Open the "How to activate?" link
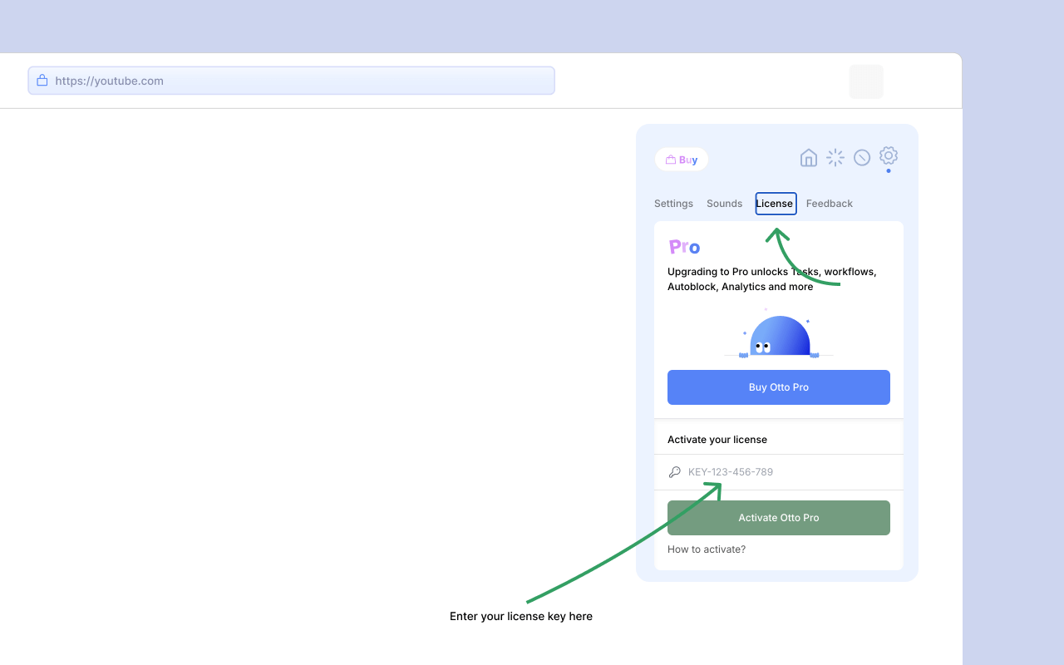The width and height of the screenshot is (1064, 665). pos(707,549)
